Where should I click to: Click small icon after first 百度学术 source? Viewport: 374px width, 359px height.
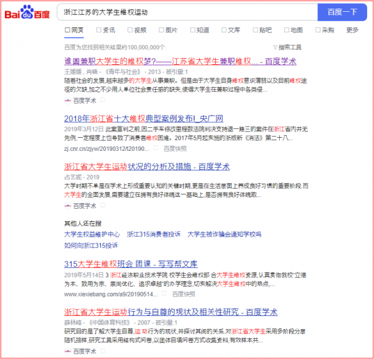click(103, 100)
